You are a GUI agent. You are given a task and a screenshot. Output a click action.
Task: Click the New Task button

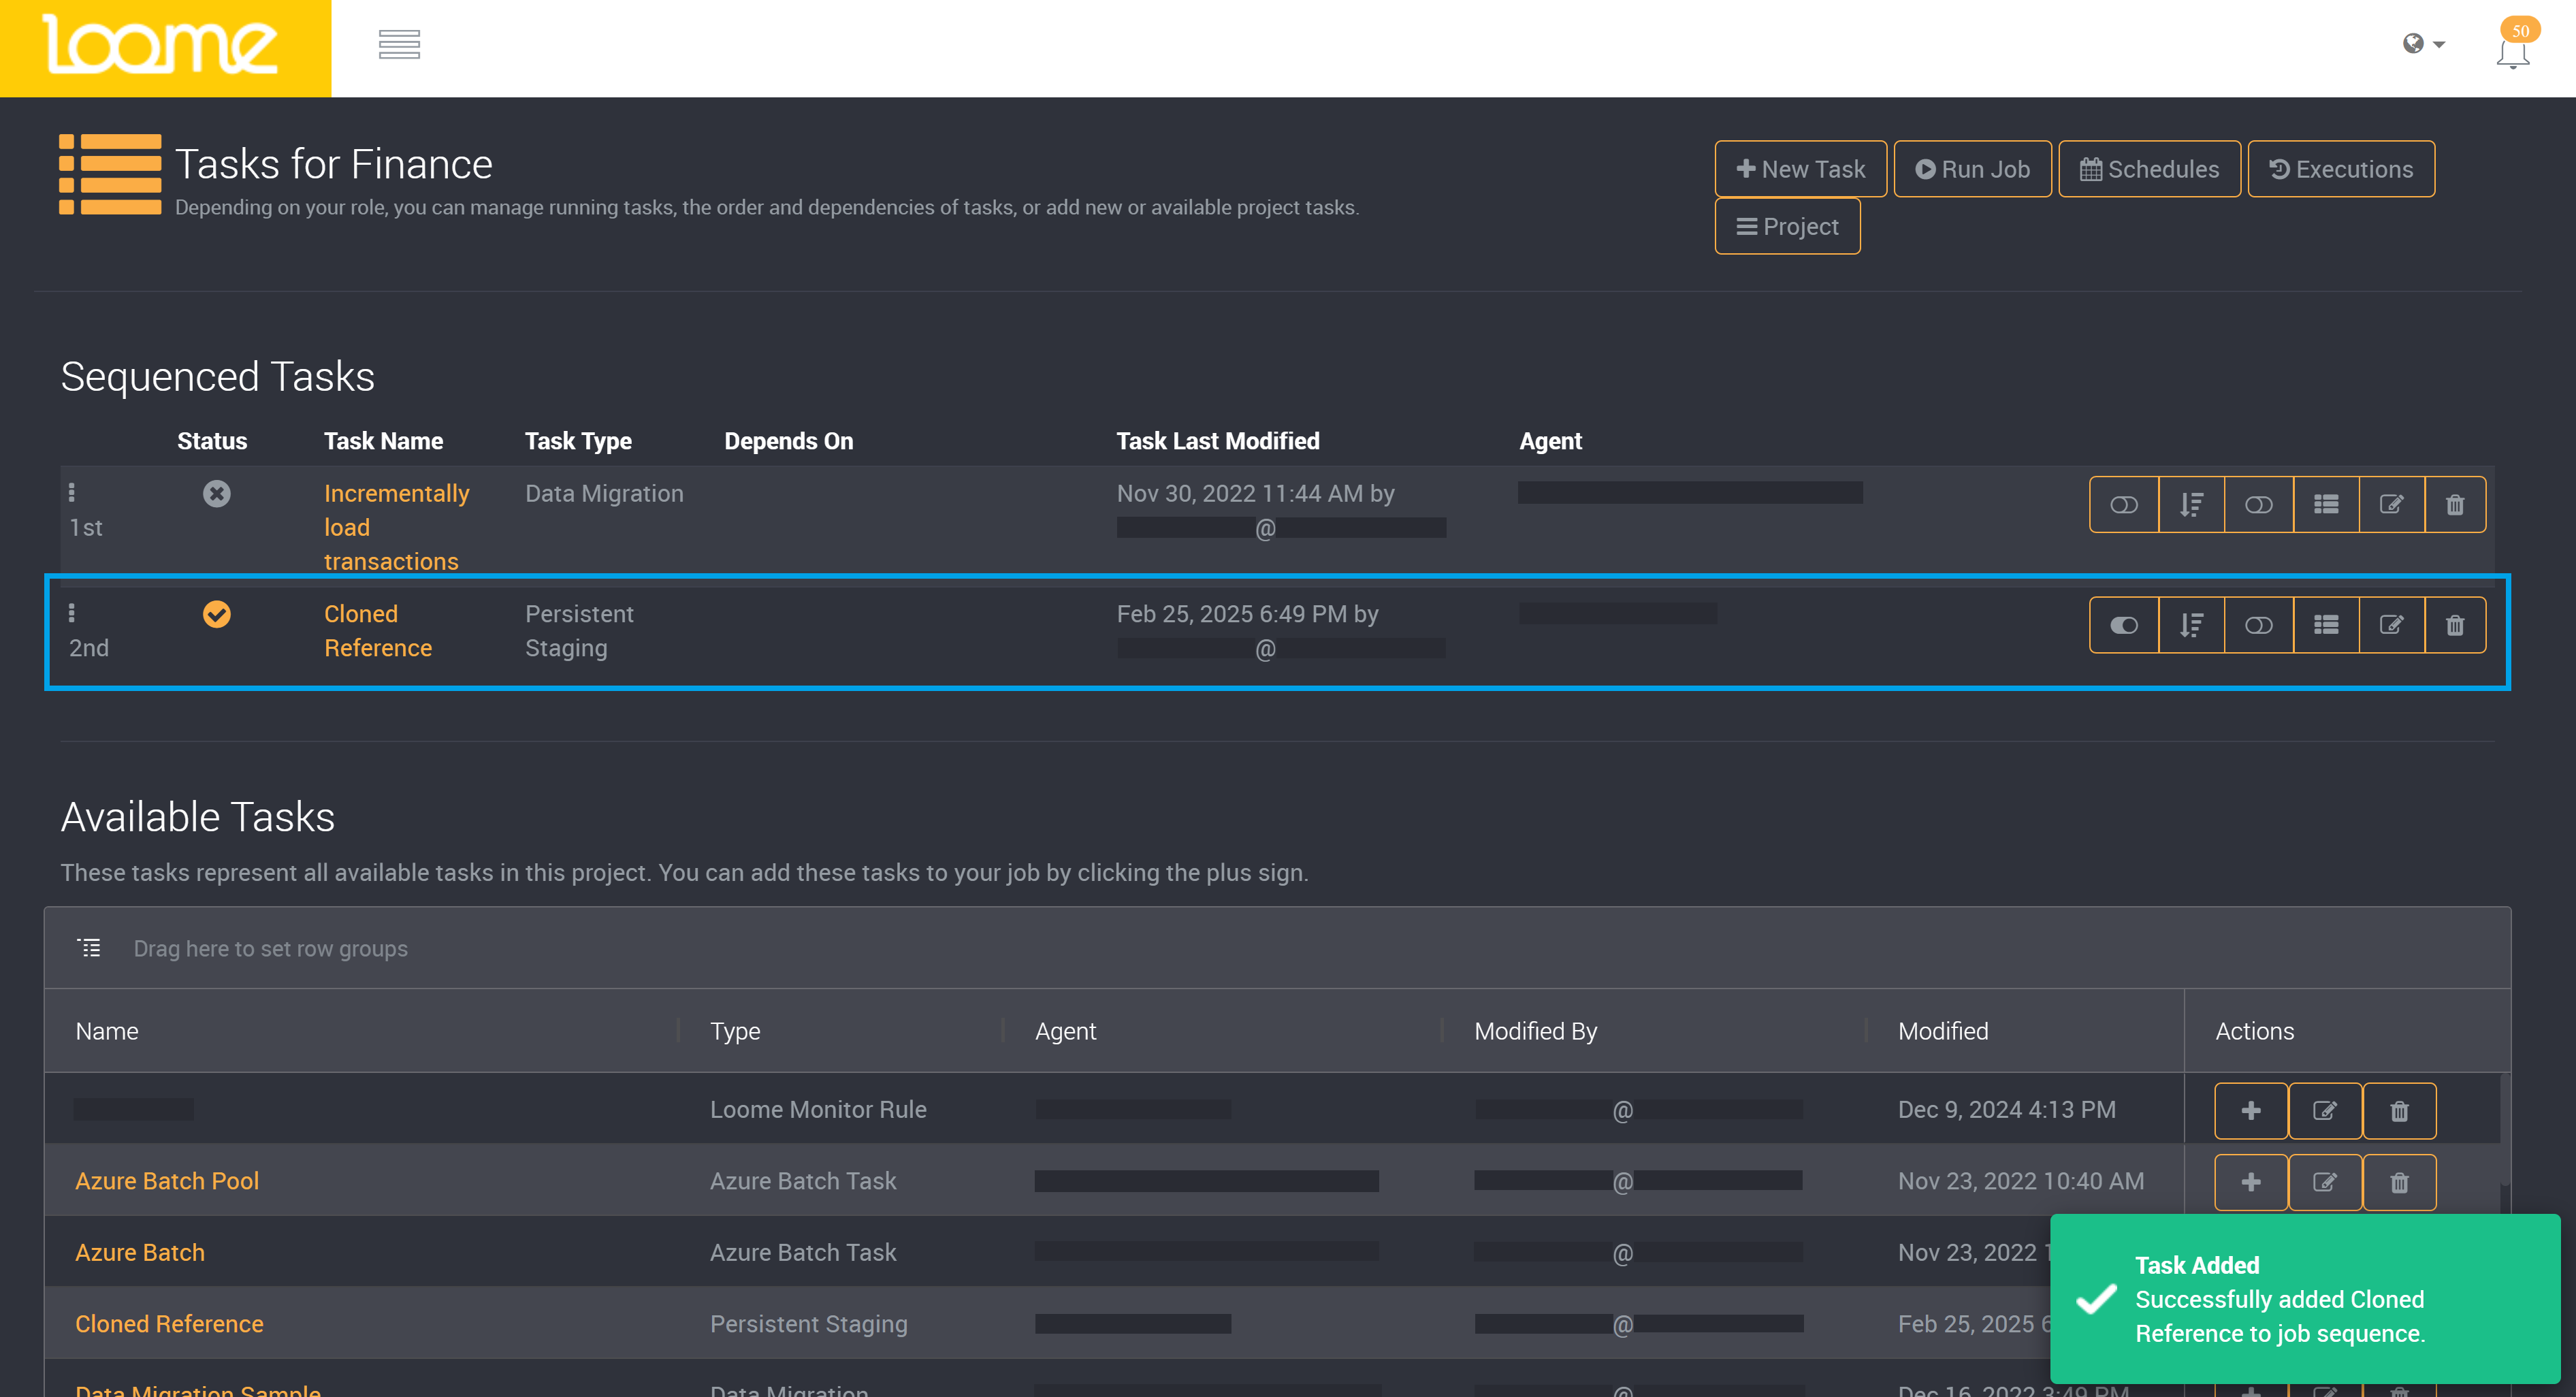tap(1801, 169)
